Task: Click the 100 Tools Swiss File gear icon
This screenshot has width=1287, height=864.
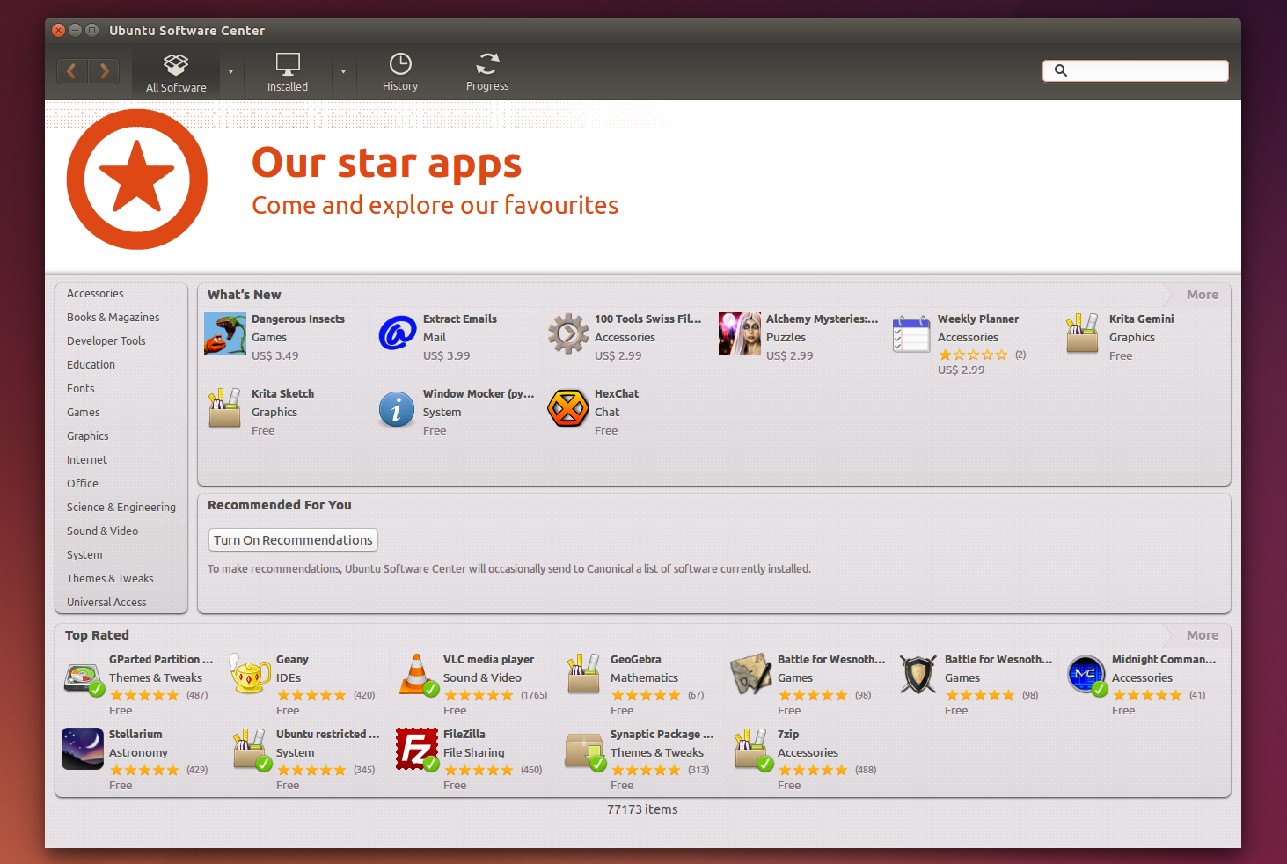Action: [568, 333]
